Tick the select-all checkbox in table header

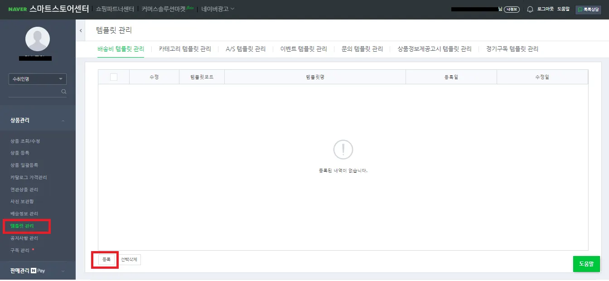(114, 77)
